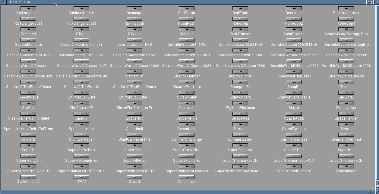
Task: Select the Sword drawer icon
Action: [x=134, y=177]
